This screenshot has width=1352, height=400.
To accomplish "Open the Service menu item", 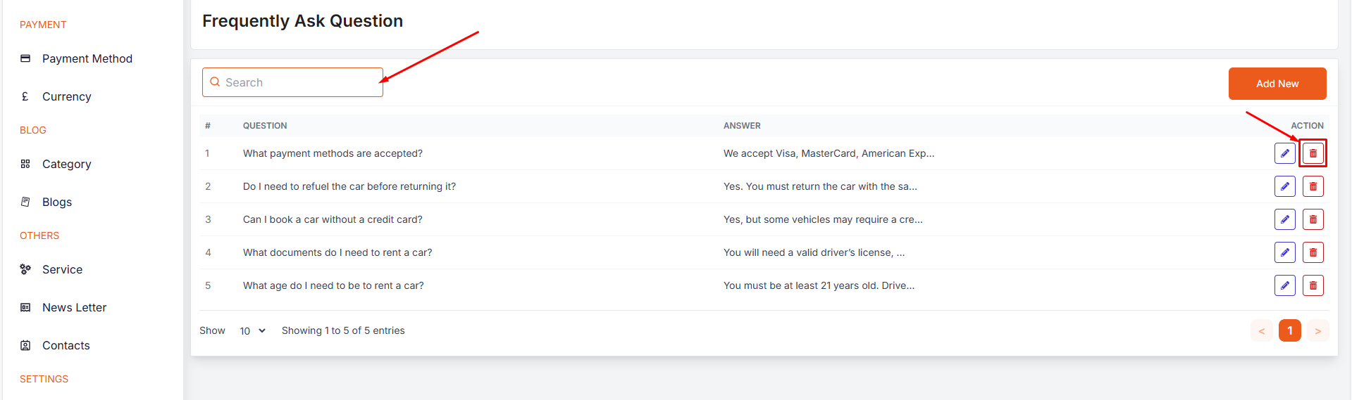I will click(x=62, y=269).
